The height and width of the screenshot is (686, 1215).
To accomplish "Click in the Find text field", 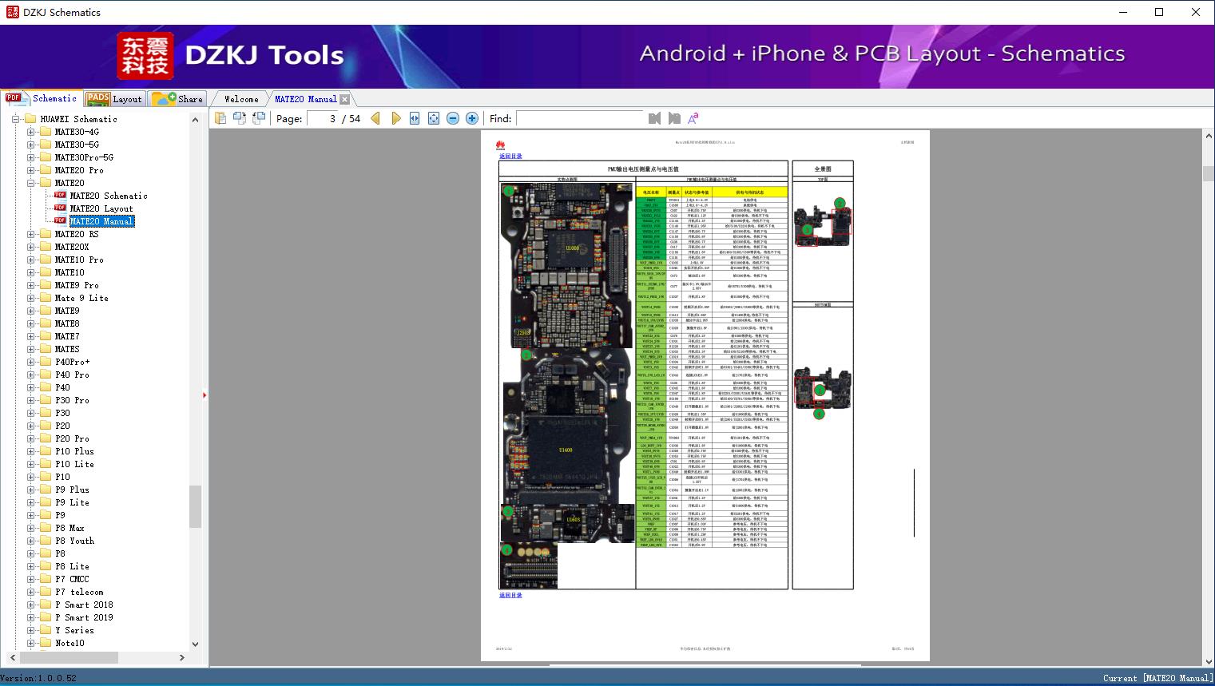I will pyautogui.click(x=579, y=118).
